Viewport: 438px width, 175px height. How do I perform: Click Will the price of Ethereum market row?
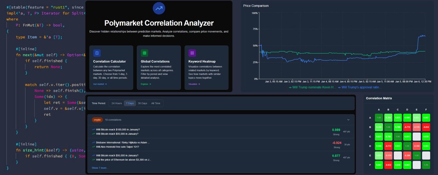pyautogui.click(x=123, y=160)
